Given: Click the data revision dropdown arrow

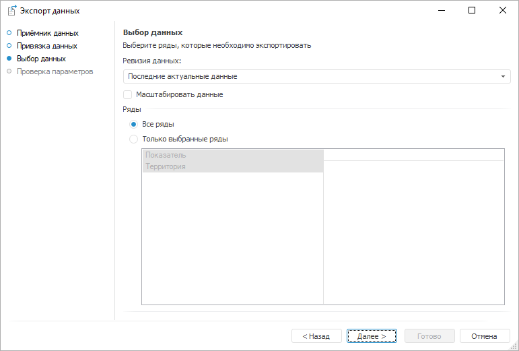Looking at the screenshot, I should tap(503, 77).
